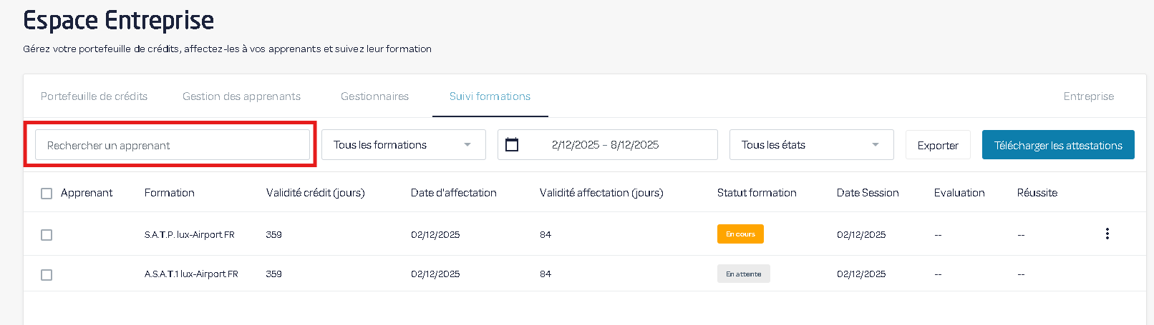Viewport: 1154px width, 325px height.
Task: Expand the 'Tous les formations' dropdown
Action: click(x=403, y=145)
